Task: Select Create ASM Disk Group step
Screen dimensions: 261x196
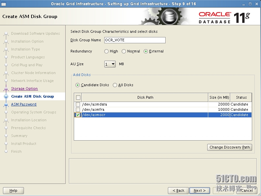Action: tap(33, 96)
